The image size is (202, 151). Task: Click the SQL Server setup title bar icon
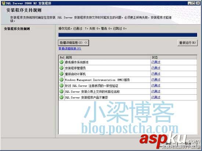[x=4, y=3]
